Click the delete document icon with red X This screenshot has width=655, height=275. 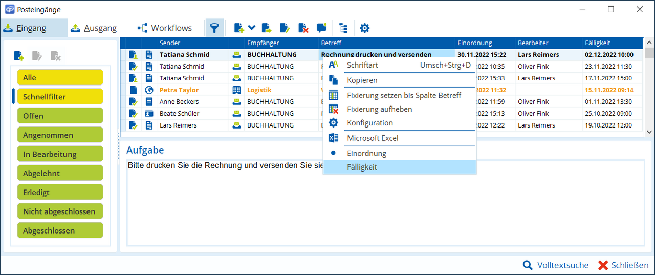click(x=303, y=28)
